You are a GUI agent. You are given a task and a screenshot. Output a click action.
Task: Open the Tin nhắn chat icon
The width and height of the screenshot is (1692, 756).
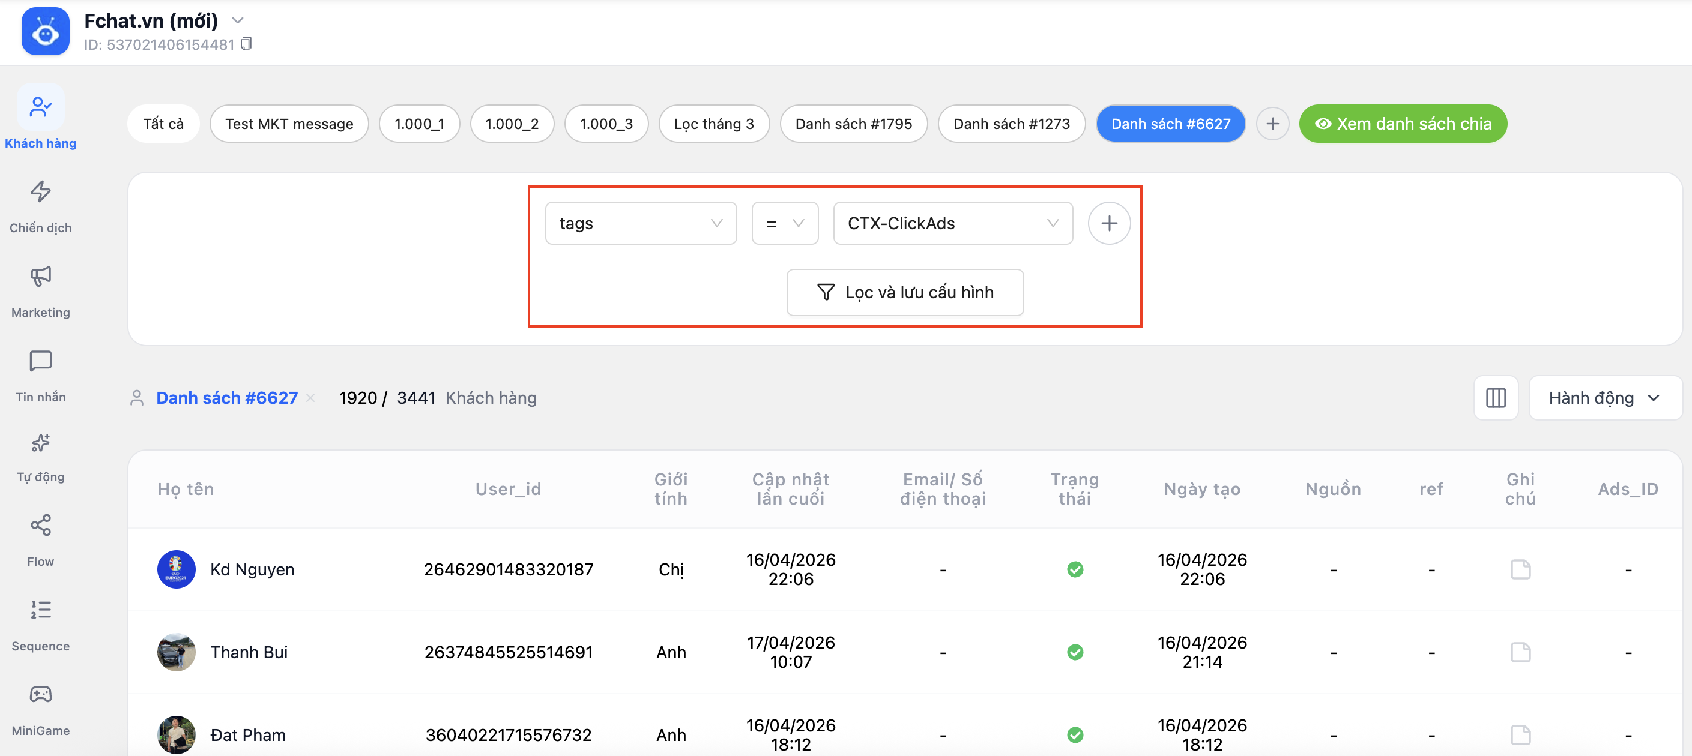point(40,361)
